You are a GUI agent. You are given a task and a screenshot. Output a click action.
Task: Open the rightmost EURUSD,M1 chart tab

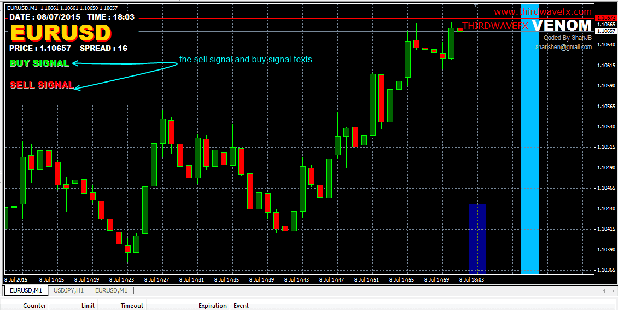111,290
